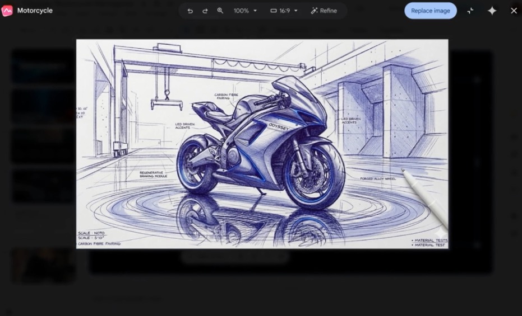Click the Motorcycle title text
The image size is (522, 316).
pyautogui.click(x=35, y=11)
